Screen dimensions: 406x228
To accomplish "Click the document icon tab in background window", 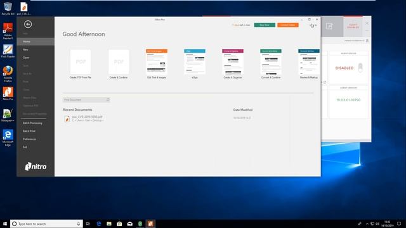I will tap(329, 26).
